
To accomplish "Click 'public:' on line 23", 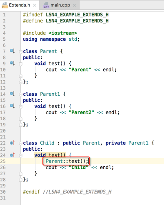I will (33, 149).
